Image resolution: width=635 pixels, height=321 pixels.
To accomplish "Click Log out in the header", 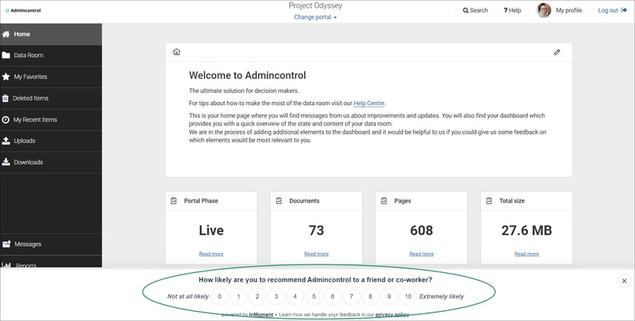I will tap(613, 11).
